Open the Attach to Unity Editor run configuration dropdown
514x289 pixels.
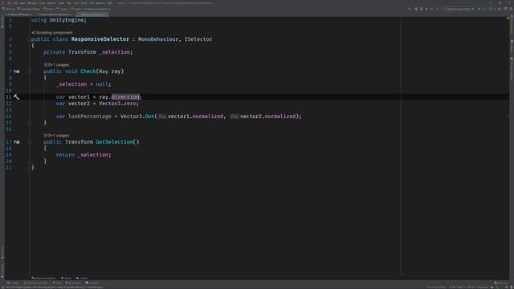(x=459, y=9)
